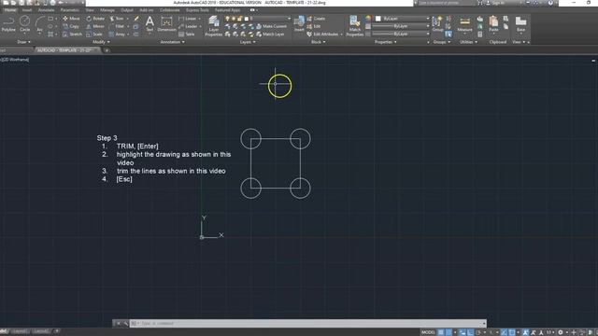Open the Express Tools ribbon tab
The width and height of the screenshot is (598, 336).
pos(197,10)
